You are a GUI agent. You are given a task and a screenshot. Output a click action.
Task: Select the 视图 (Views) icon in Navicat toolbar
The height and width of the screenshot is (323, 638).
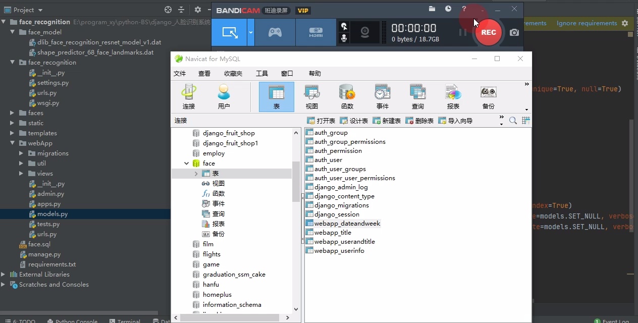[x=311, y=96]
